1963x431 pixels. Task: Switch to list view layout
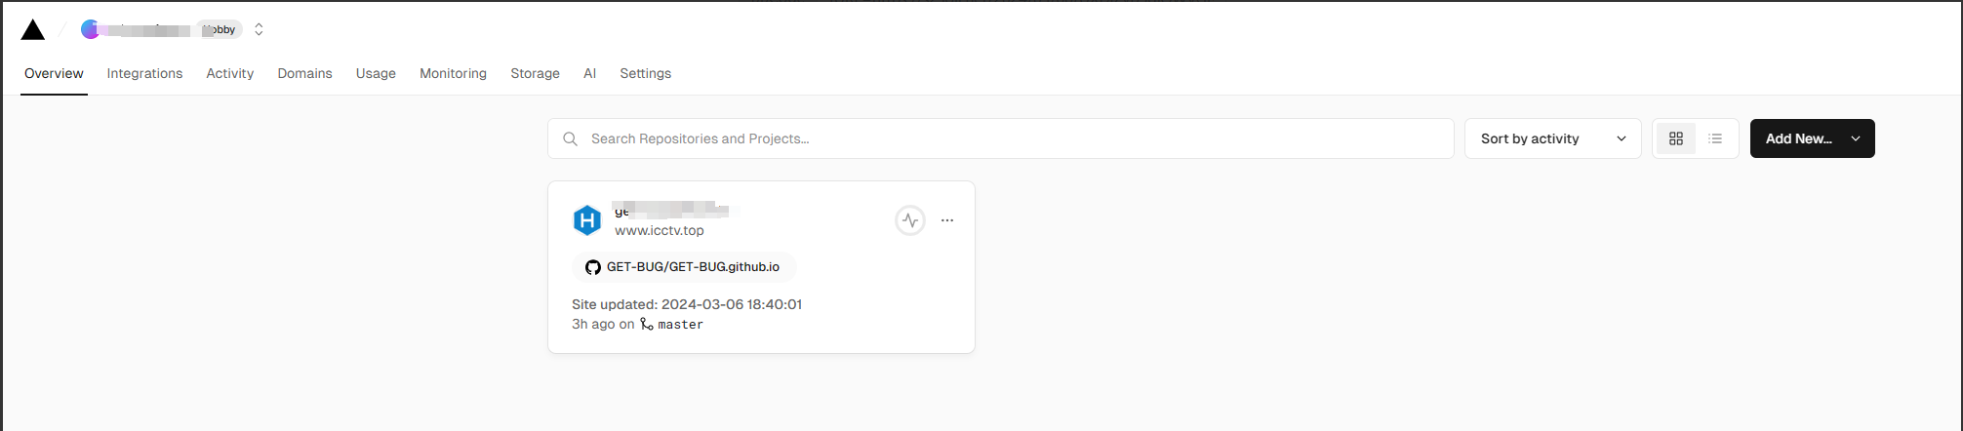[1715, 138]
